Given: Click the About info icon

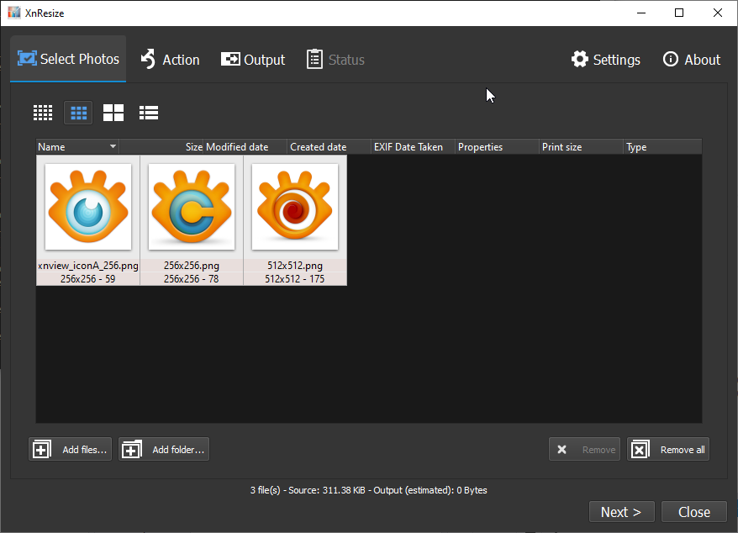Looking at the screenshot, I should pos(670,59).
